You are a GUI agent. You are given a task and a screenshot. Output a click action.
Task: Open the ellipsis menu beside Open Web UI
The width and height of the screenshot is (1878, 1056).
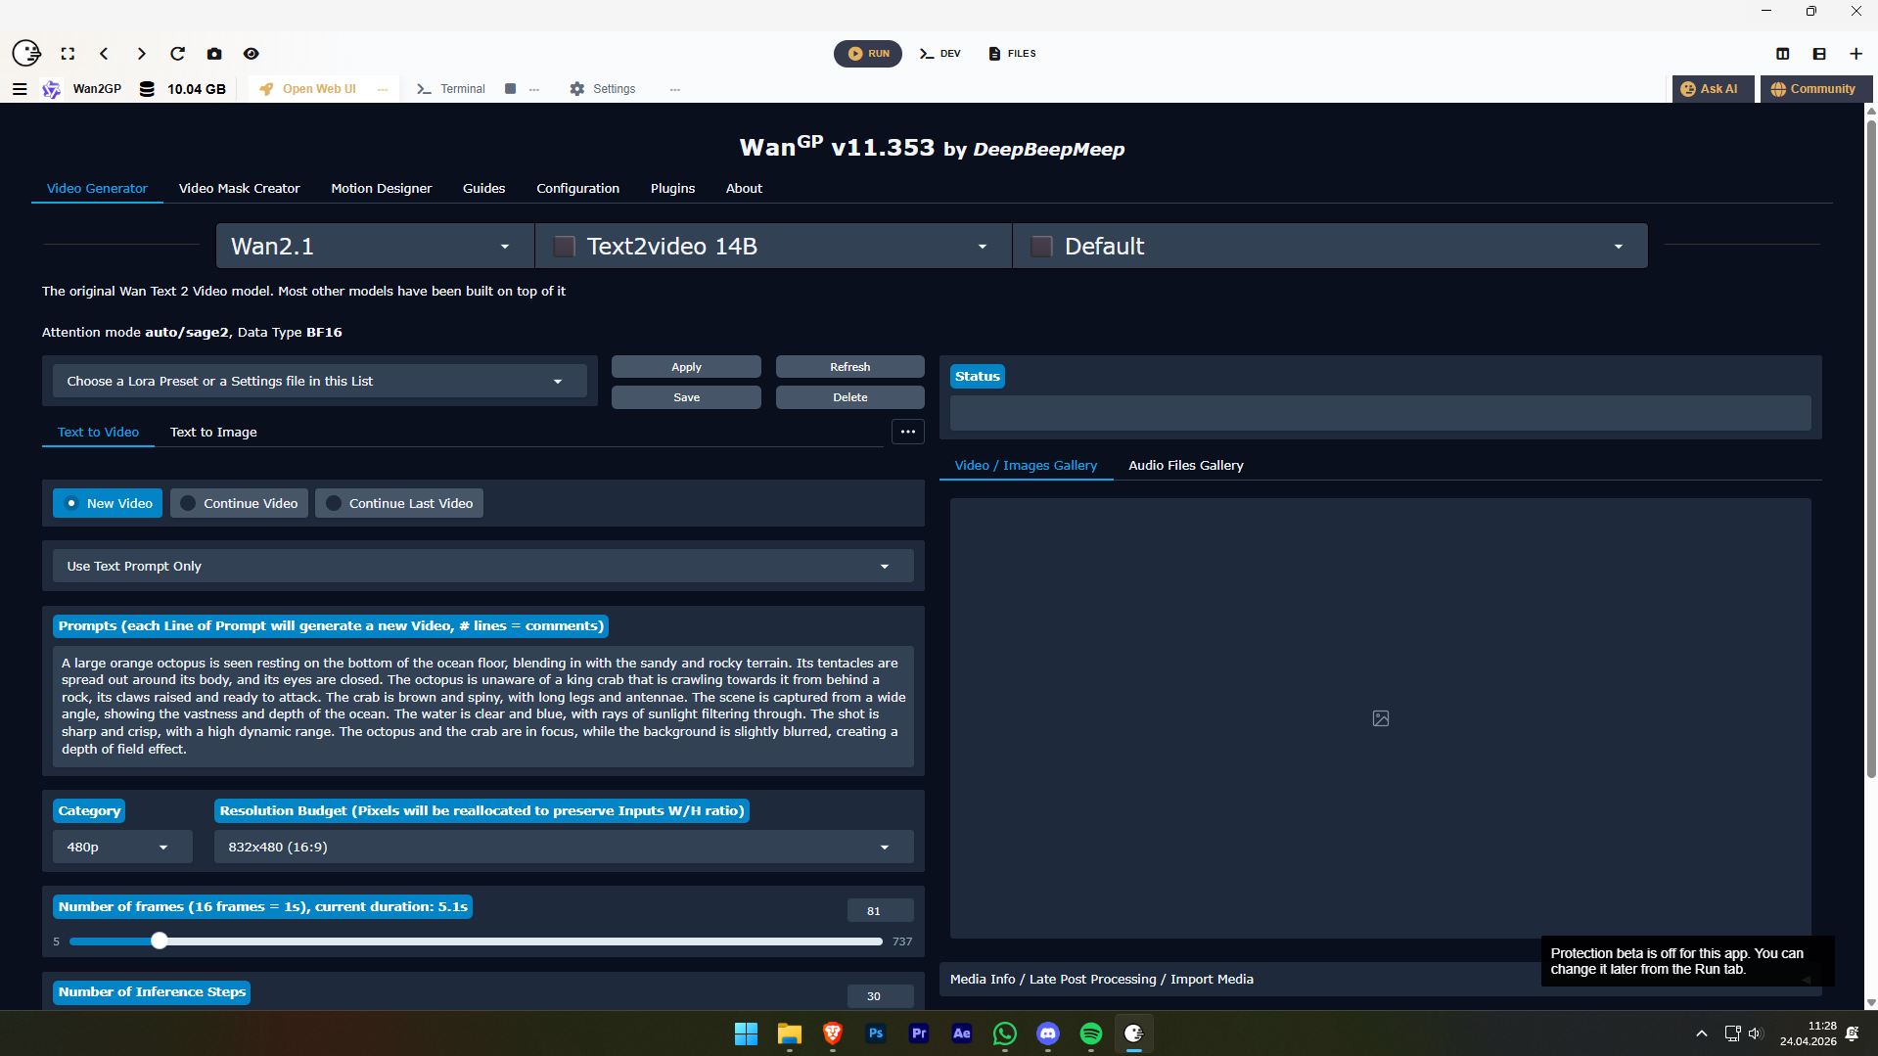tap(383, 89)
